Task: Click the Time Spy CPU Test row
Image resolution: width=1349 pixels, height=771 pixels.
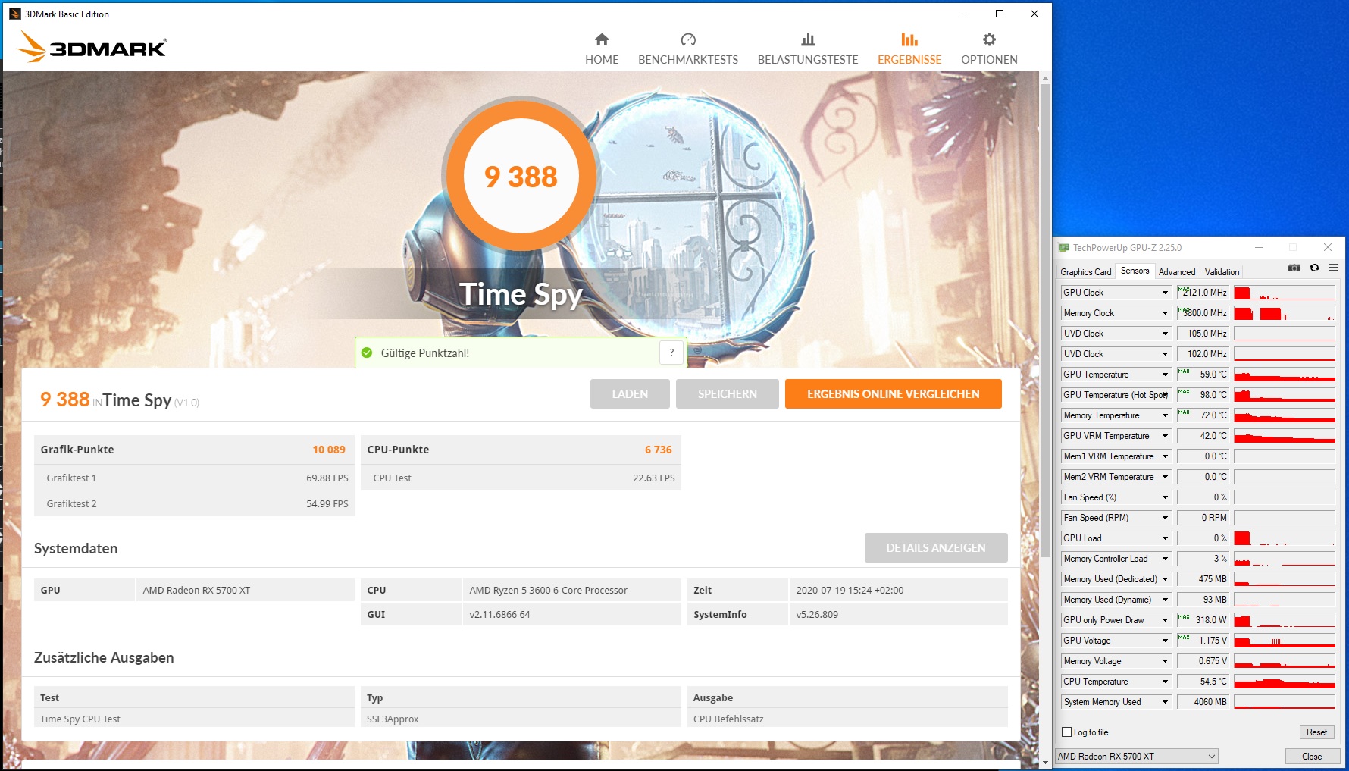Action: coord(521,719)
